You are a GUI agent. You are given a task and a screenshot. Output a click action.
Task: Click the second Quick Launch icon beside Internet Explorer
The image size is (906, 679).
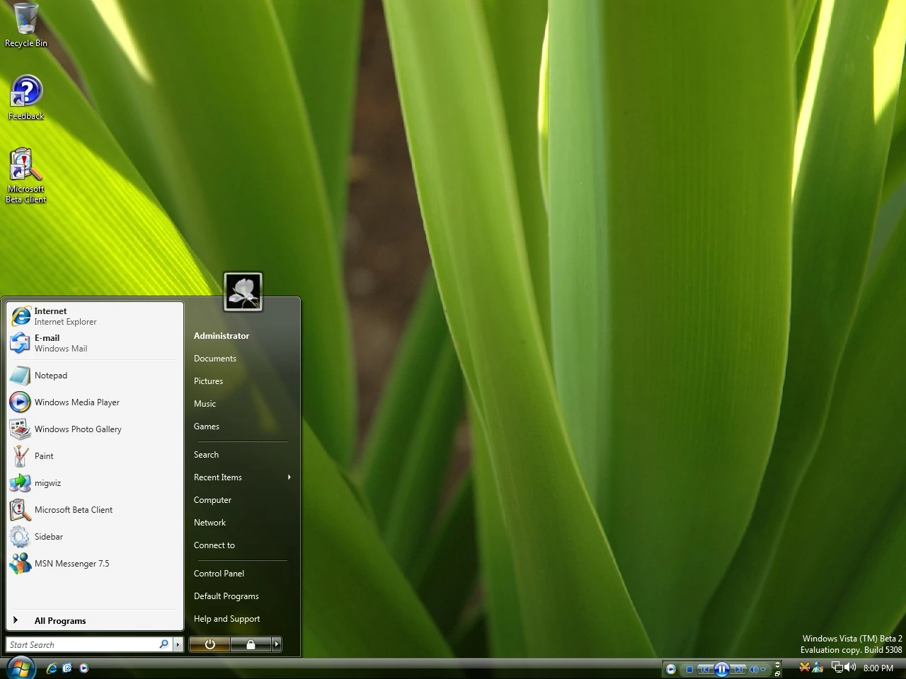click(x=68, y=668)
